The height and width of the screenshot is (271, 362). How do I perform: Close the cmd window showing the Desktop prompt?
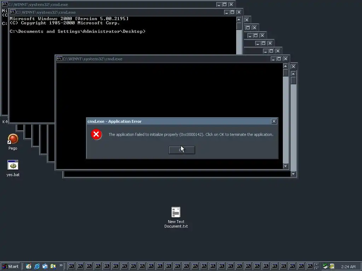(239, 12)
